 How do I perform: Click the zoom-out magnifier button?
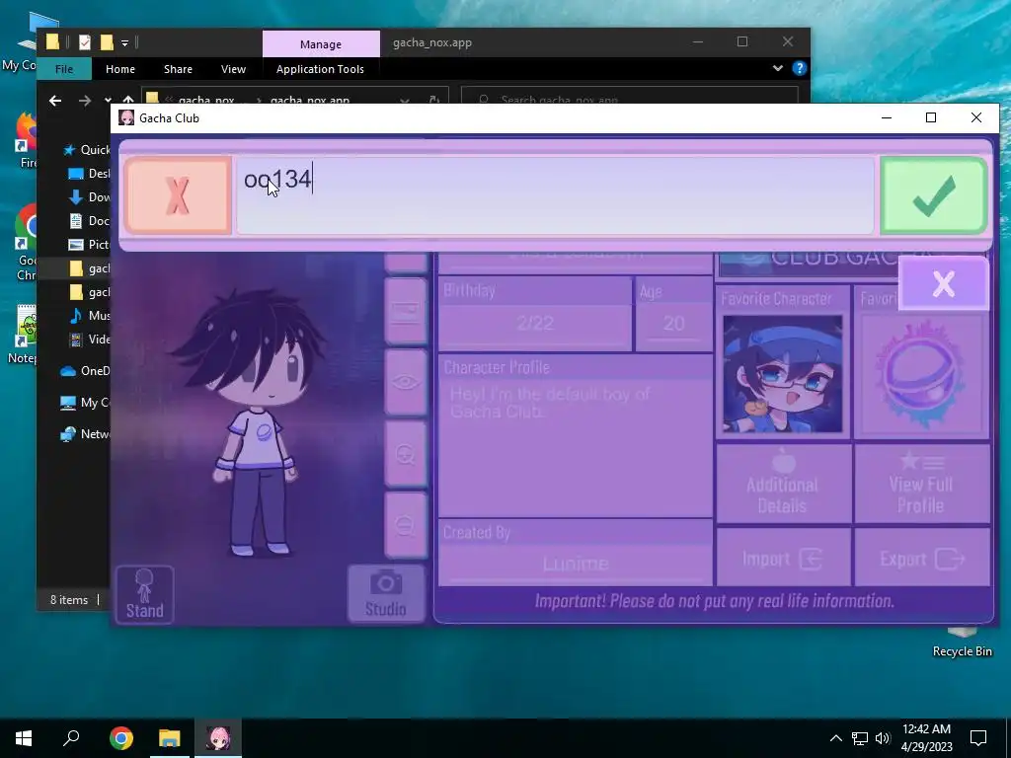[x=406, y=525]
